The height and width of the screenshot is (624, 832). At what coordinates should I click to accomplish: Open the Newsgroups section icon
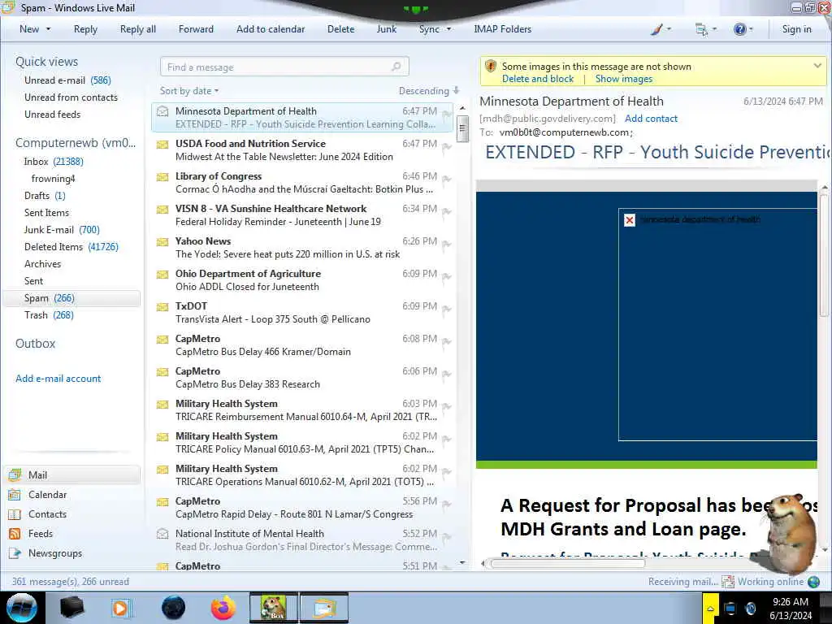(x=15, y=553)
